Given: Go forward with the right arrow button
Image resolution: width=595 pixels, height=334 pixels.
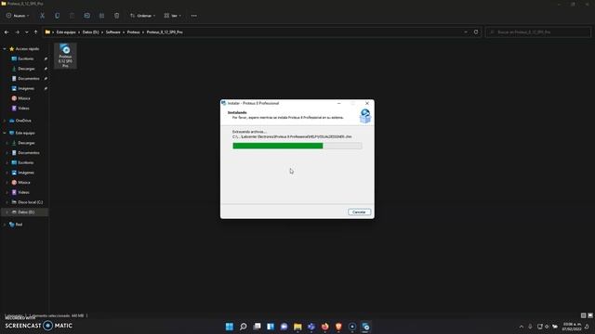Looking at the screenshot, I should [x=17, y=32].
